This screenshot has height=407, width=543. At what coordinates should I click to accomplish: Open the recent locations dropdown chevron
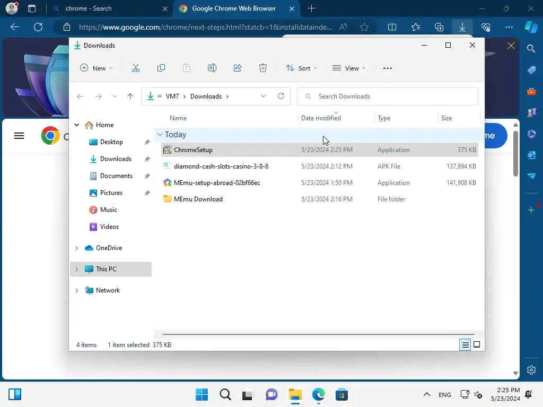click(x=115, y=96)
